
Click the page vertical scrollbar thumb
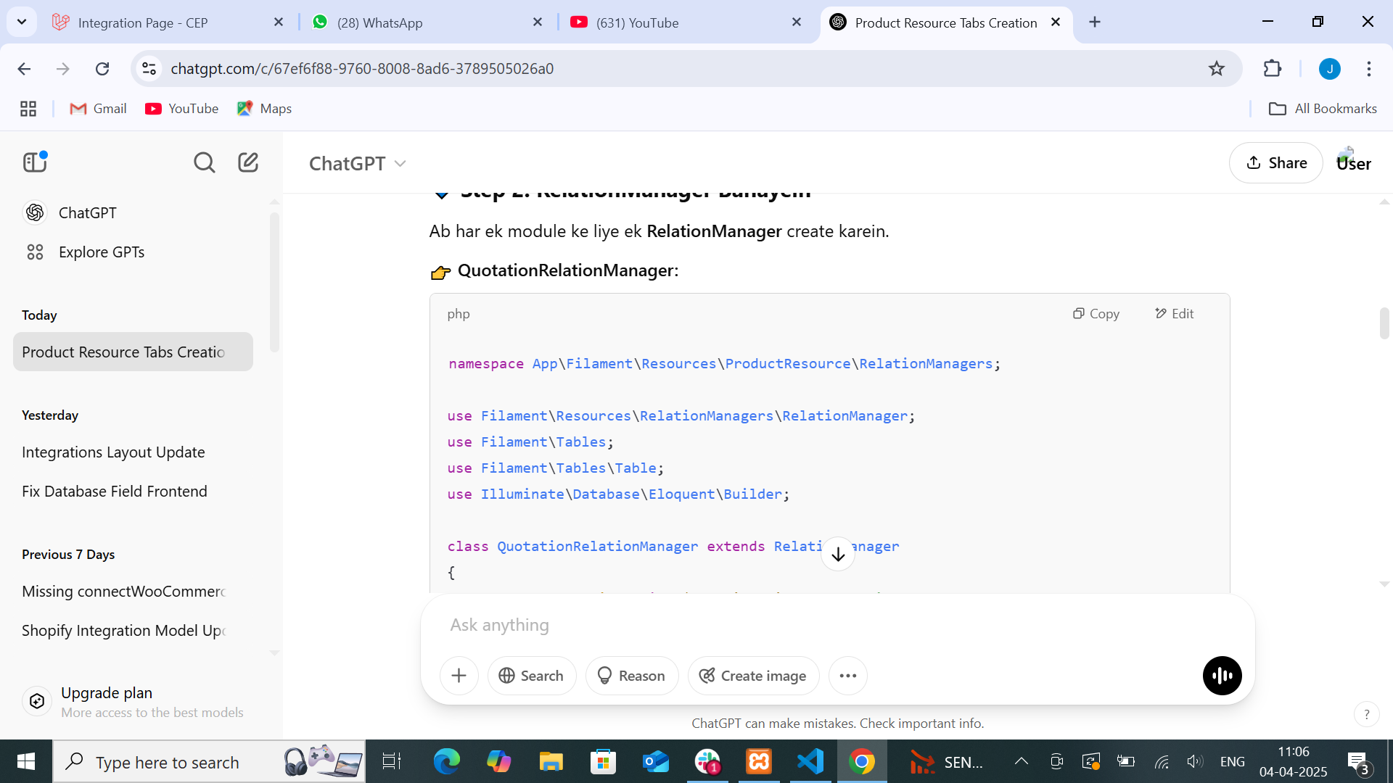tap(1384, 323)
